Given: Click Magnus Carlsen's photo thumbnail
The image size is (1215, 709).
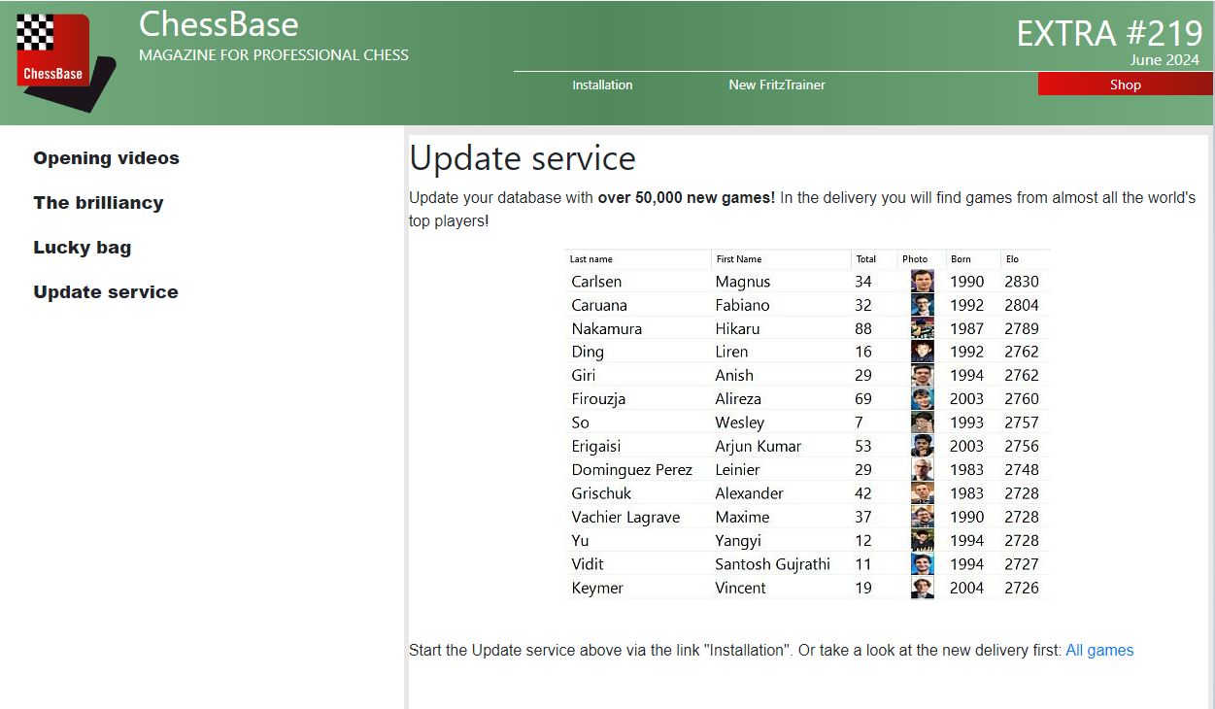Looking at the screenshot, I should [x=922, y=282].
